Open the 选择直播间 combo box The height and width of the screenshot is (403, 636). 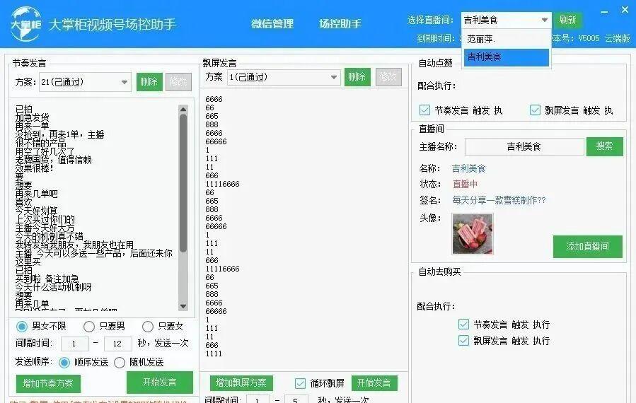tap(506, 20)
